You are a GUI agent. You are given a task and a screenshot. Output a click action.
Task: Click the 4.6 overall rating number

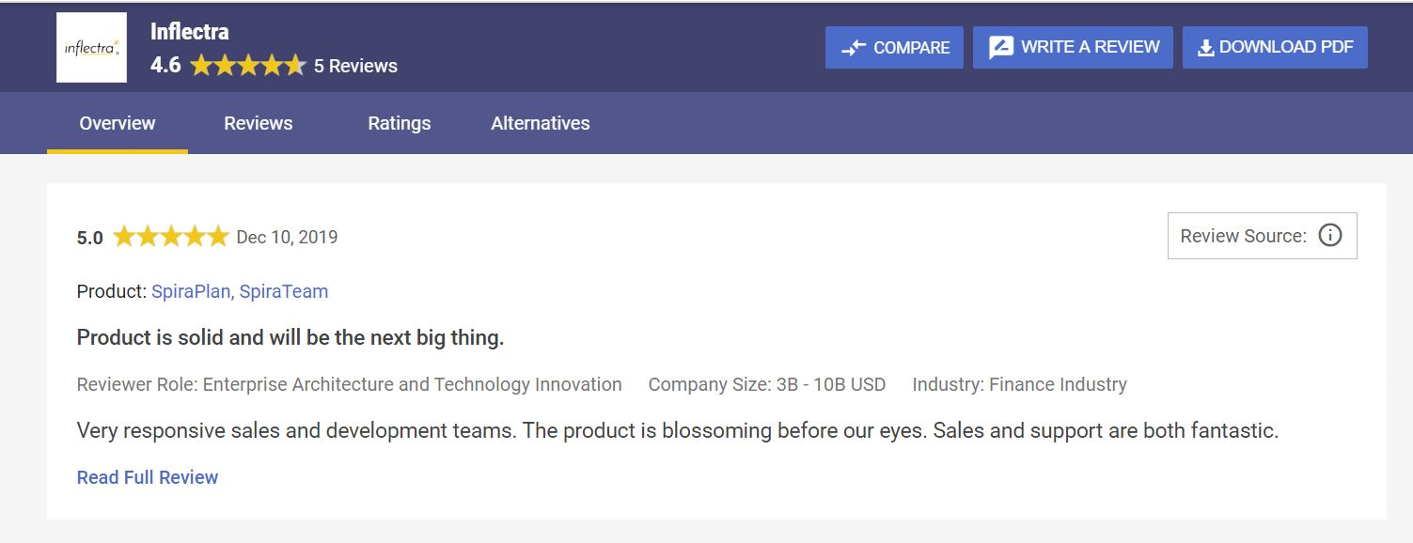click(165, 66)
